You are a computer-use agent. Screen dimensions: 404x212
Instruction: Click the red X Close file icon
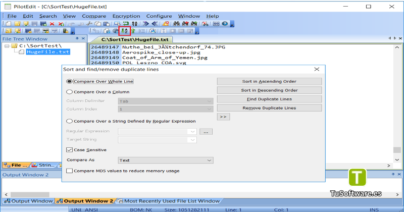52,24
